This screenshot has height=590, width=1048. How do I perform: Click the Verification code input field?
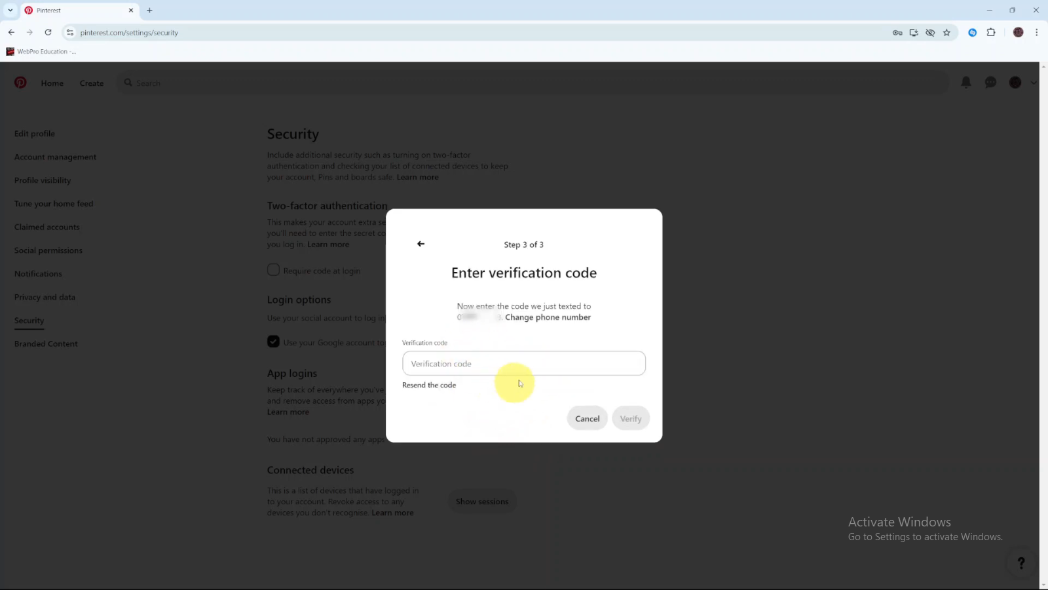(524, 363)
